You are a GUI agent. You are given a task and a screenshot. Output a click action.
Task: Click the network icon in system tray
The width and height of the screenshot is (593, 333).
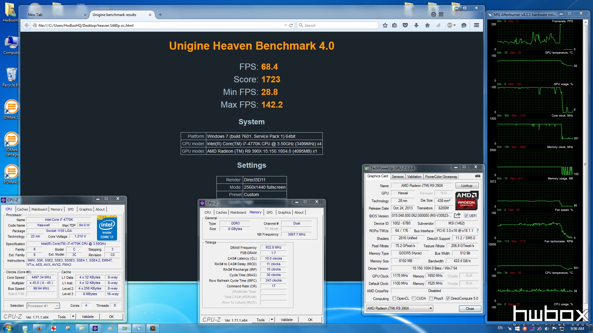(562, 329)
